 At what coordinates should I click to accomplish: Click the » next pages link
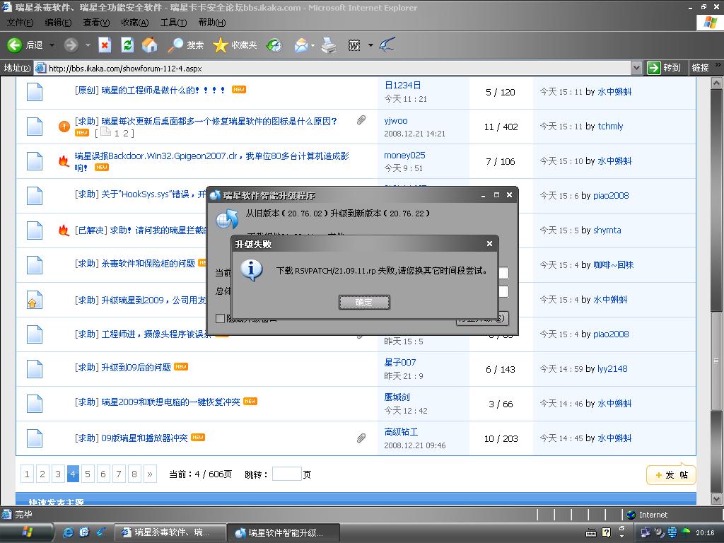point(150,474)
